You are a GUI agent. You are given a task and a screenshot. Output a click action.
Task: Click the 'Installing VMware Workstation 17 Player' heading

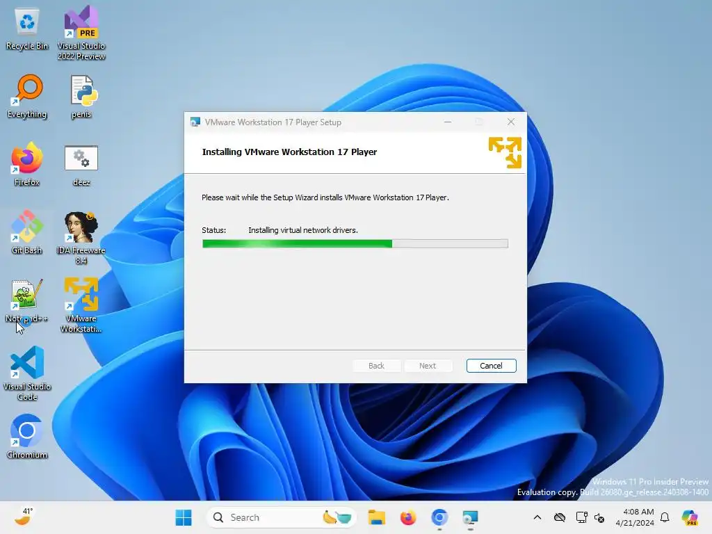[289, 152]
